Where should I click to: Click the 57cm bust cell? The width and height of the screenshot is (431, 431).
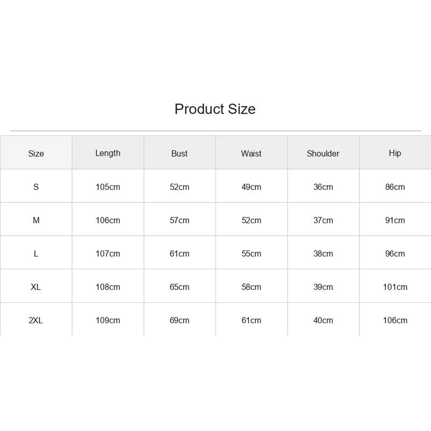coord(179,220)
